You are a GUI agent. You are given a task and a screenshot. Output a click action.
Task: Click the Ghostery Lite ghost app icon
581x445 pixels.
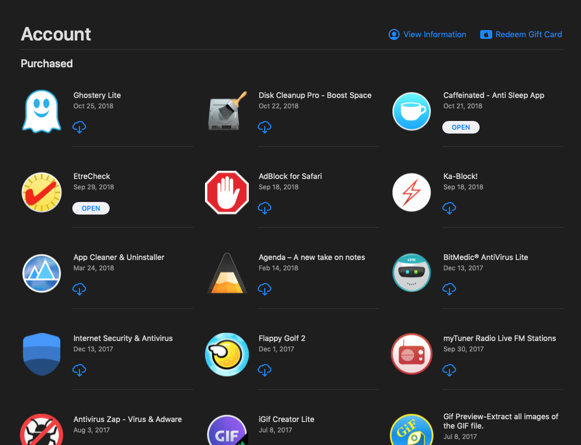click(x=42, y=111)
